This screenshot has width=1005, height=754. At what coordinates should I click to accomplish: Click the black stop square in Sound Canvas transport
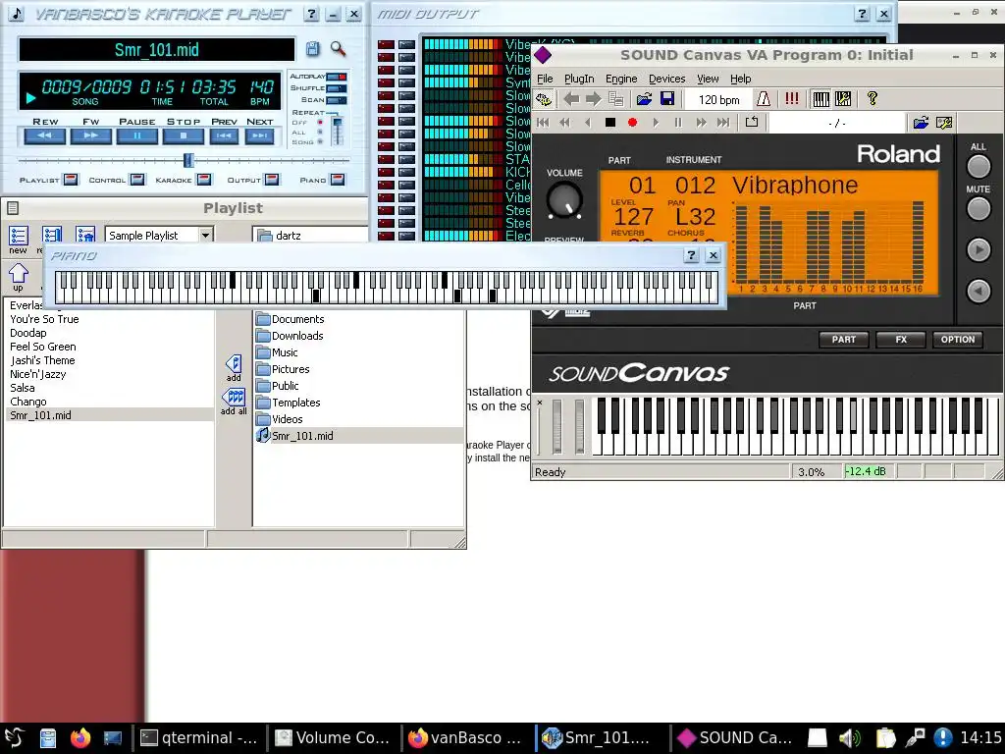coord(610,123)
